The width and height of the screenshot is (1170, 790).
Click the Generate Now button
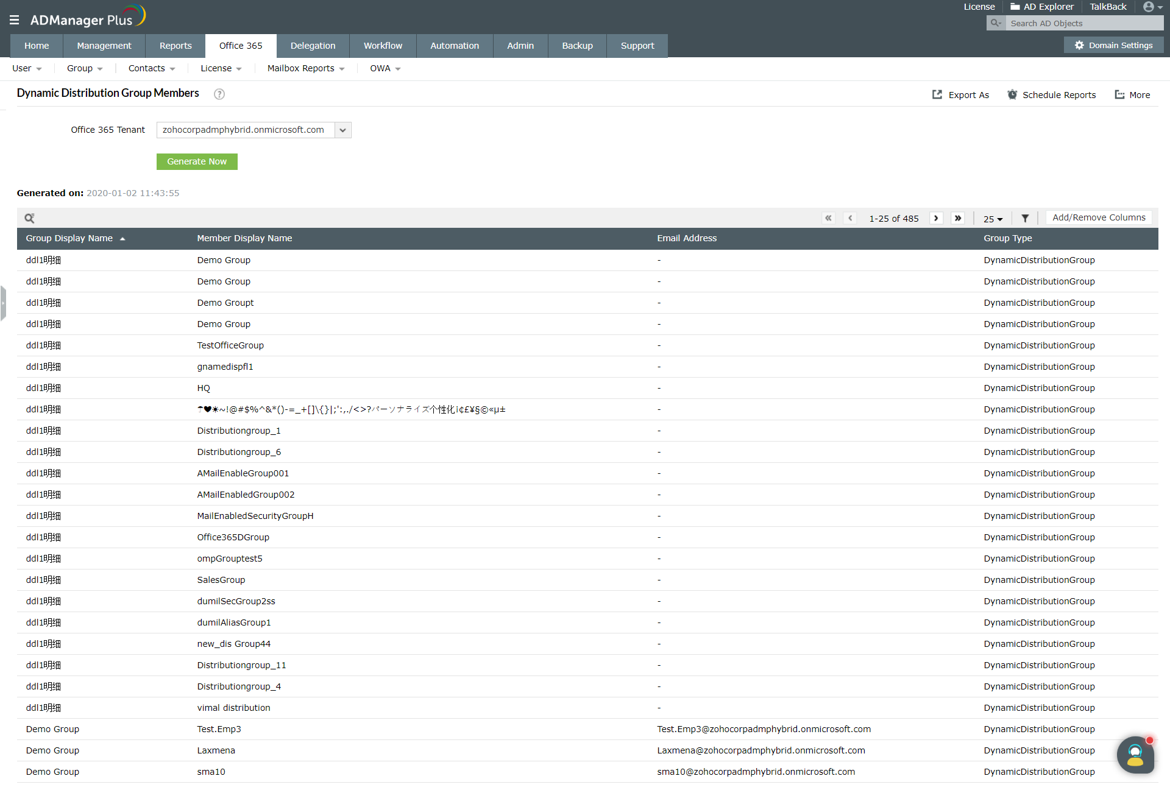(x=197, y=161)
